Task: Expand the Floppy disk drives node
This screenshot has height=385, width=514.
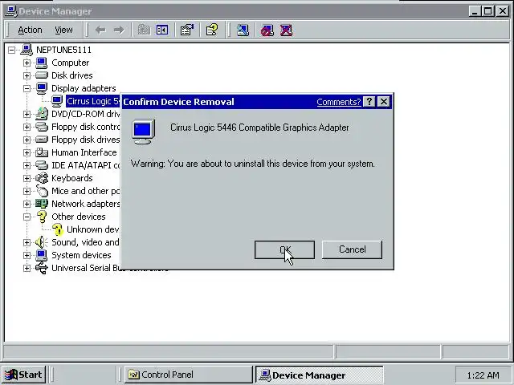Action: click(x=27, y=140)
